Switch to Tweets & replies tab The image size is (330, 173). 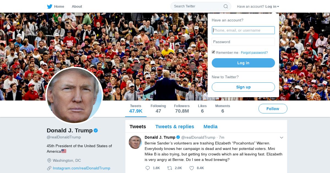[x=175, y=127]
